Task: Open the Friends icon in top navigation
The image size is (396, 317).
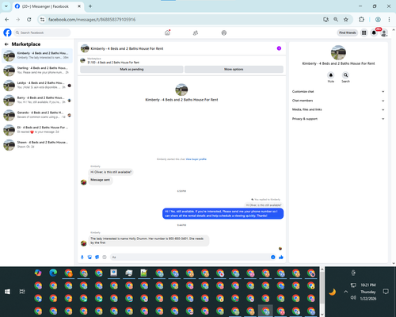Action: [196, 32]
